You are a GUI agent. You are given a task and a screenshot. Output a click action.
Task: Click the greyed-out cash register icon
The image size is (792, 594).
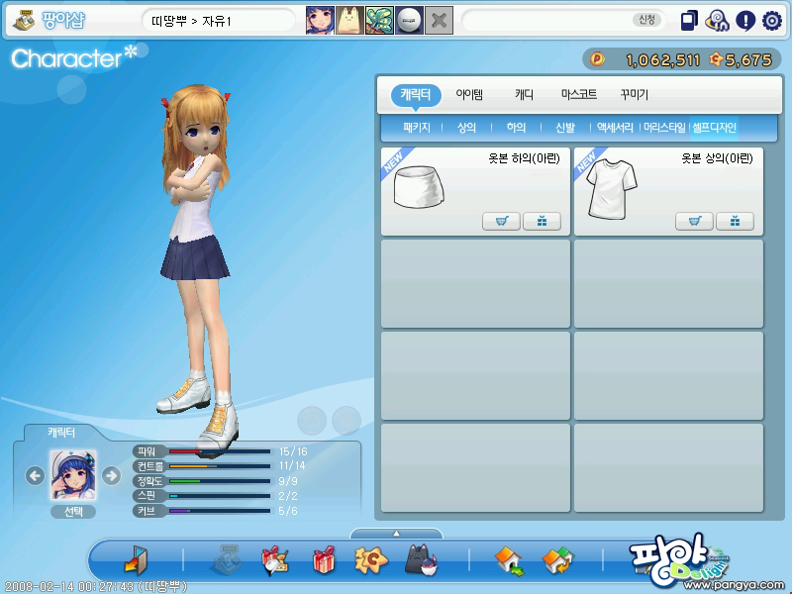click(229, 560)
